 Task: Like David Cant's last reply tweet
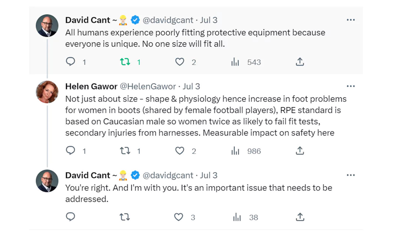click(179, 217)
